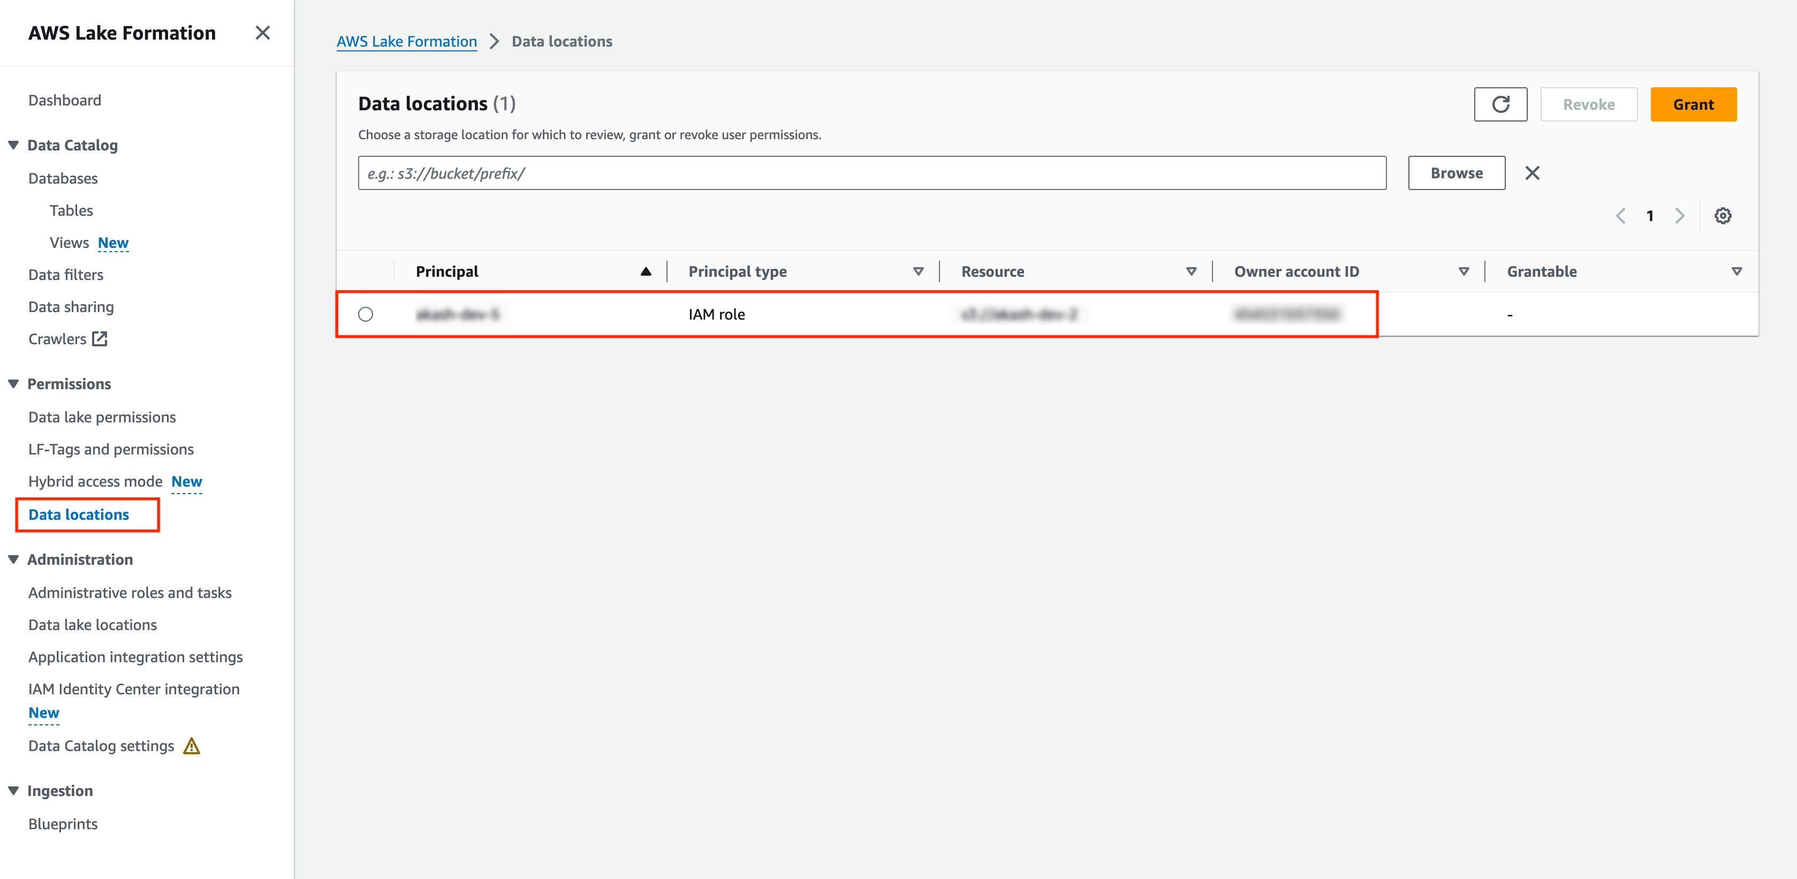The width and height of the screenshot is (1797, 879).
Task: Select Data locations in the sidebar
Action: coord(79,515)
